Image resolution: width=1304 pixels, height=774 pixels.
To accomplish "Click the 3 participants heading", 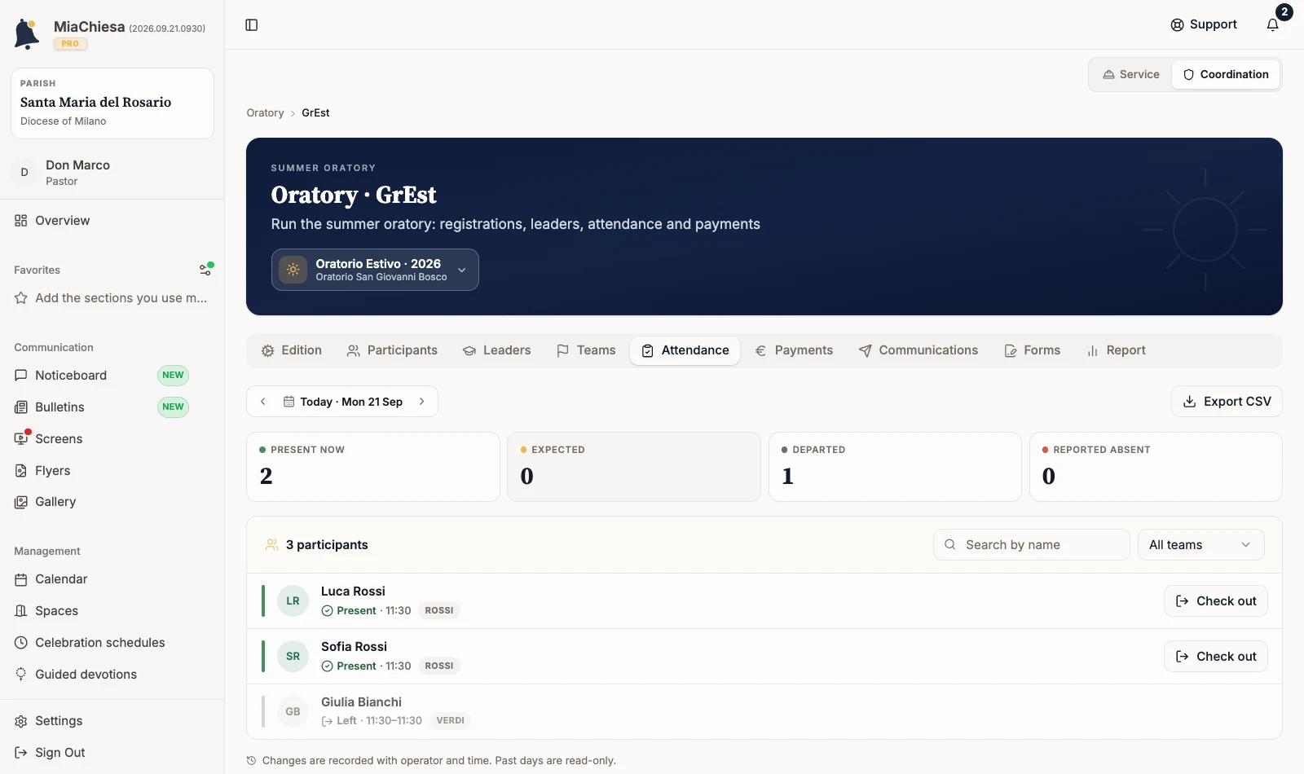I will [327, 545].
